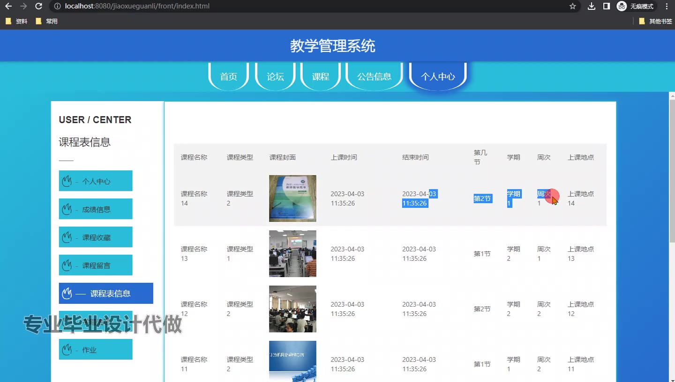Go to the 首页 navigation tab
The height and width of the screenshot is (382, 675).
tap(229, 76)
